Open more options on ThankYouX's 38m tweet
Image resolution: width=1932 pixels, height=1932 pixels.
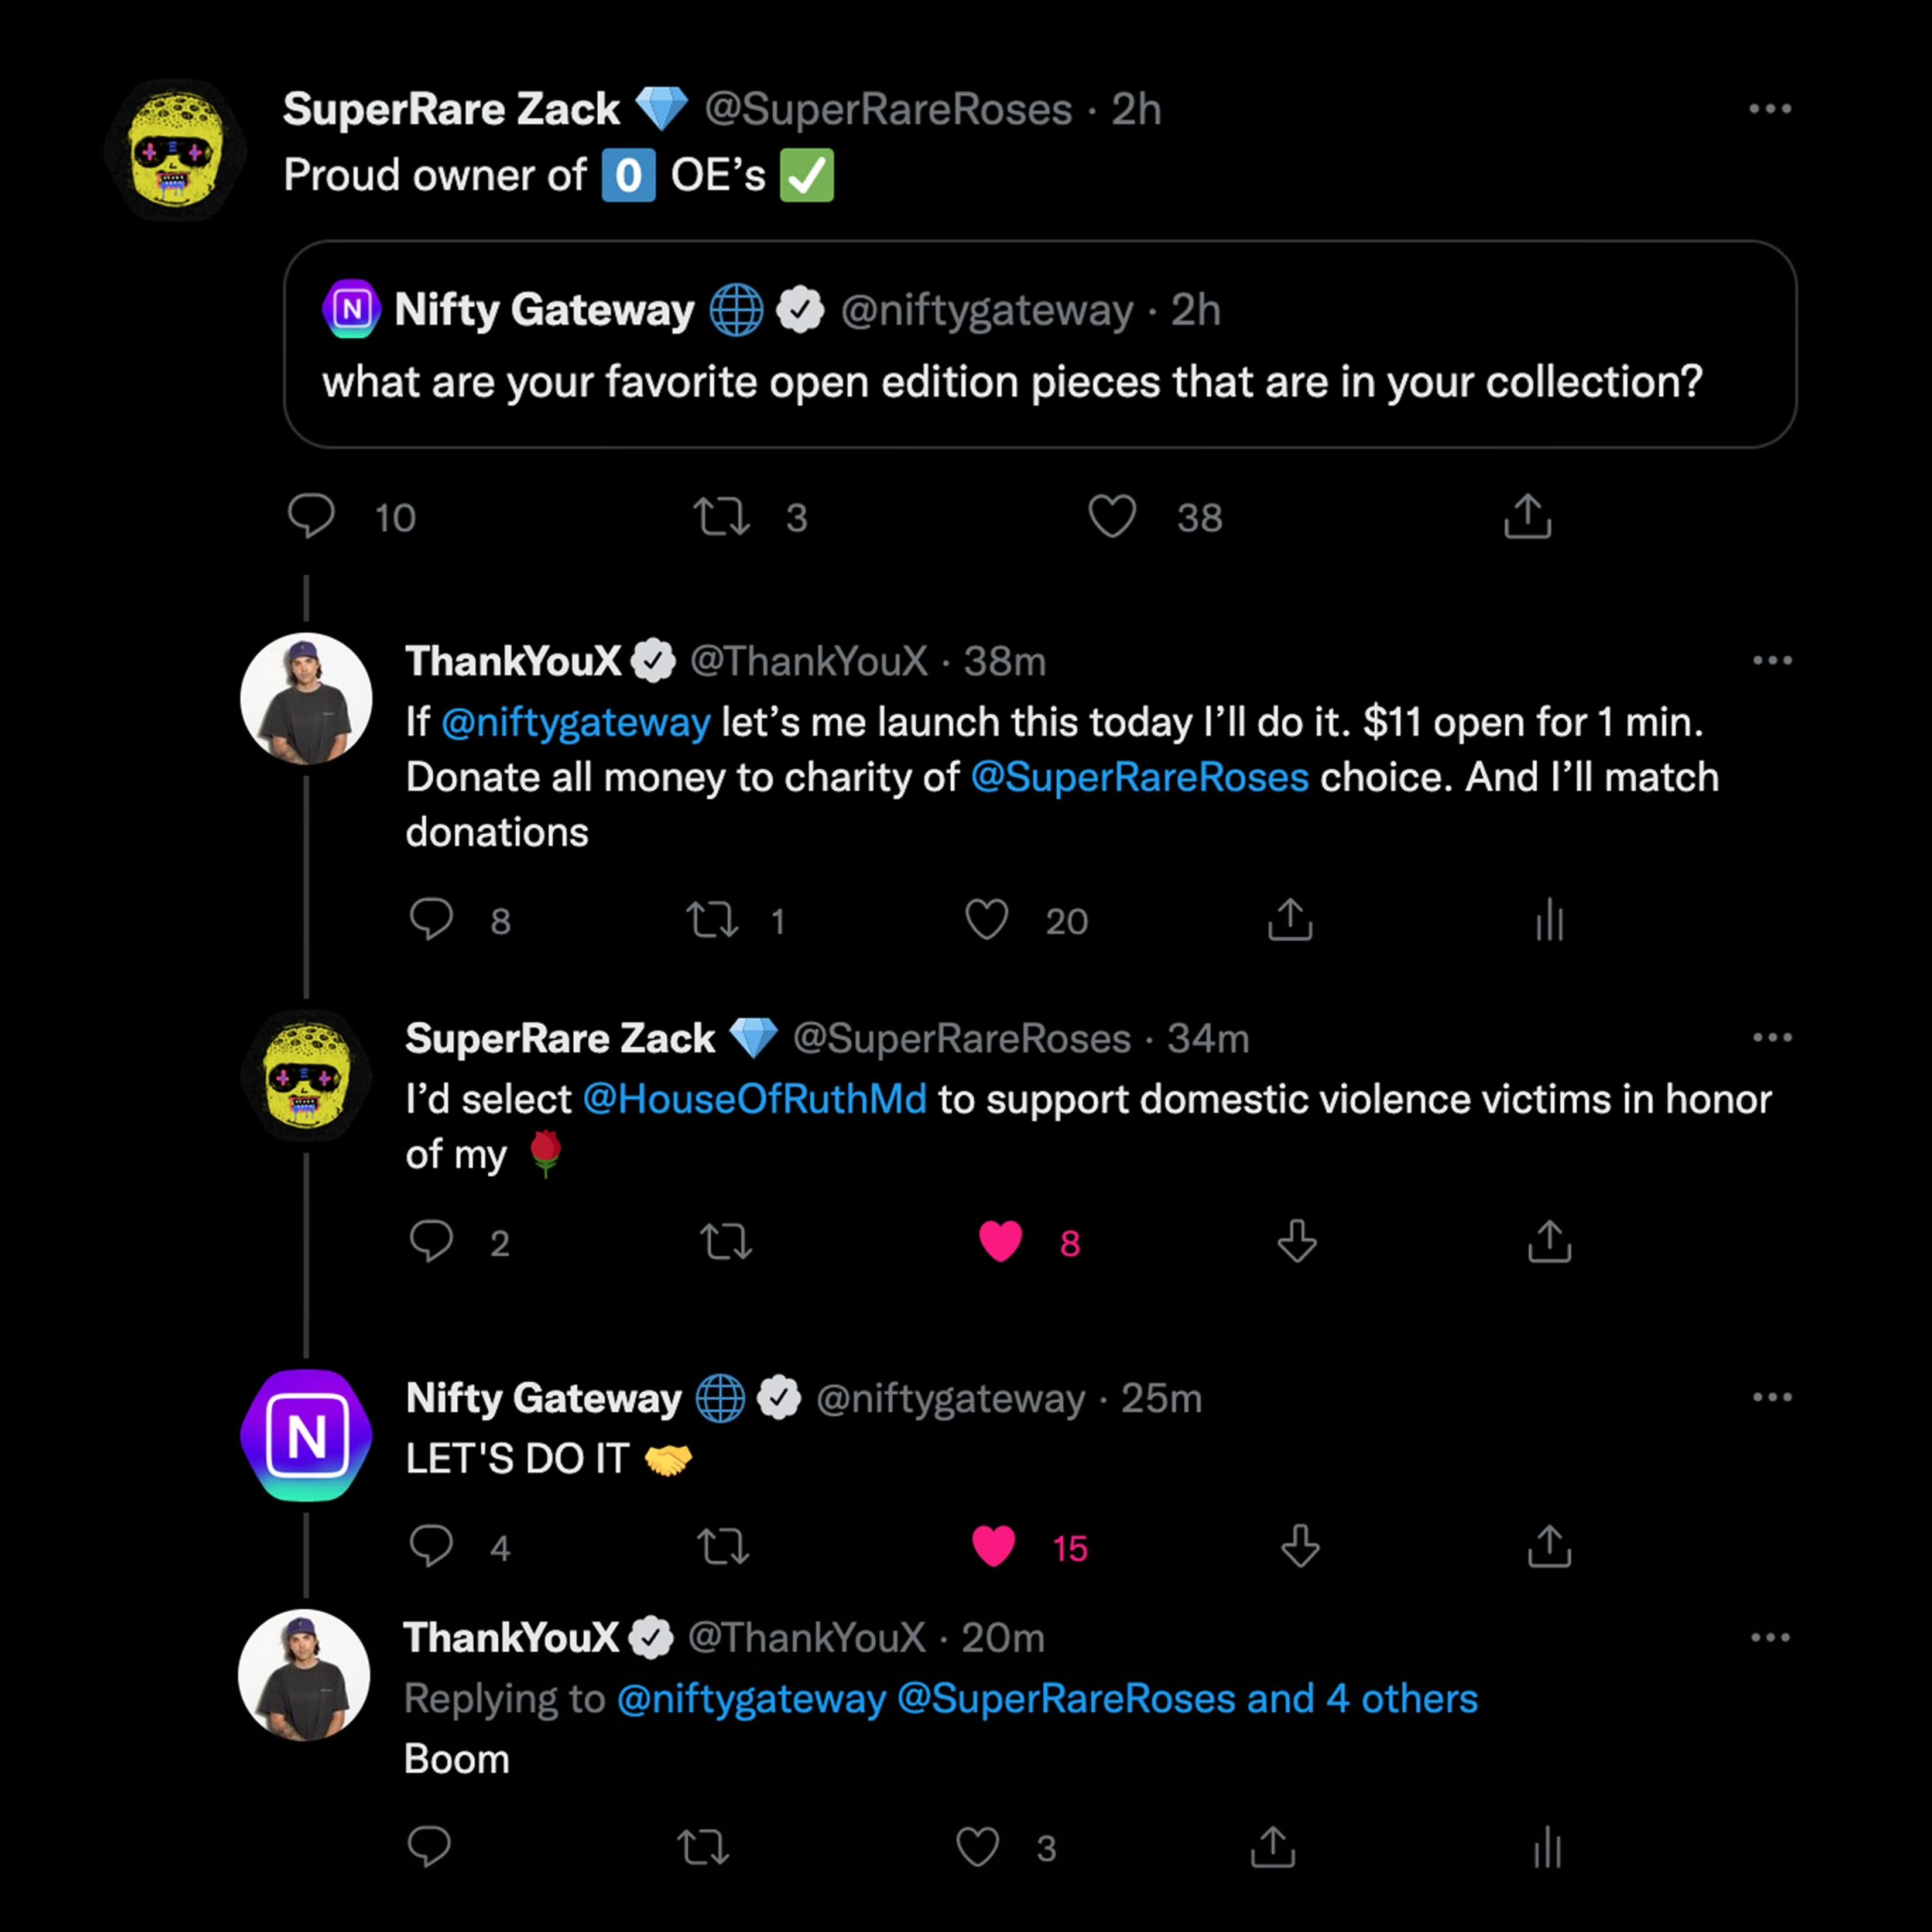click(1772, 660)
